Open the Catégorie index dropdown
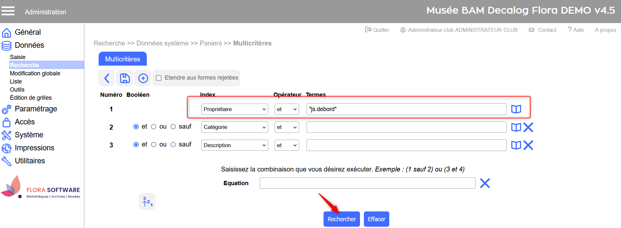Viewport: 621px width, 228px height. 234,127
